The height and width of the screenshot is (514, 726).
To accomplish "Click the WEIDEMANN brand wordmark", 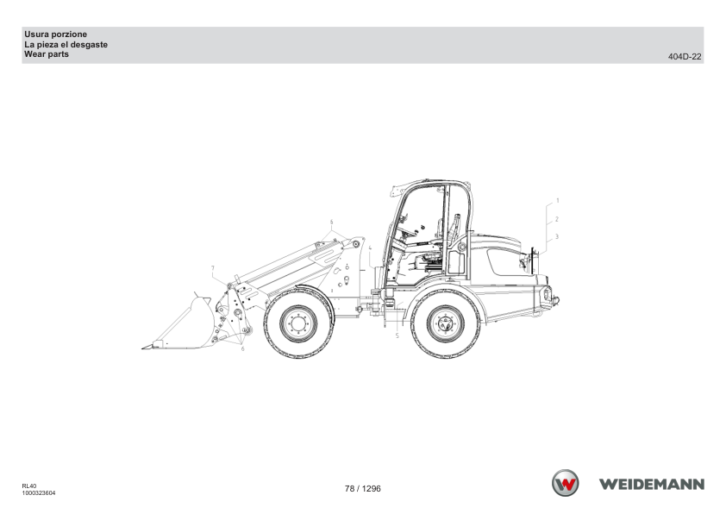I will (x=652, y=485).
